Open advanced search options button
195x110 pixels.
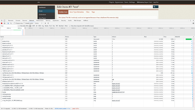[x=157, y=7]
